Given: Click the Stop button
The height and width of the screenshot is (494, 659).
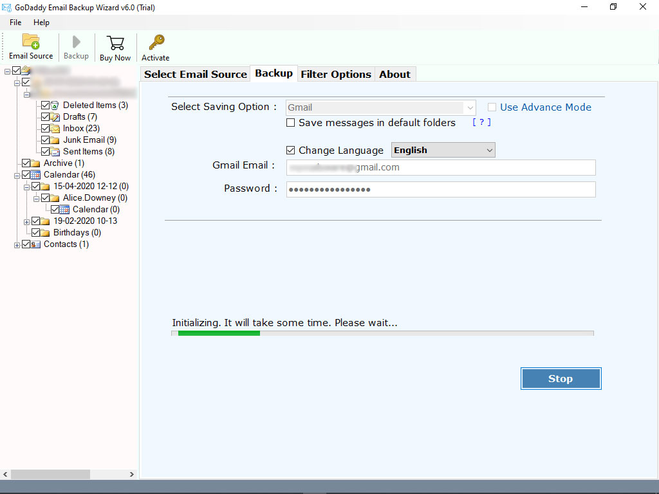Looking at the screenshot, I should pyautogui.click(x=561, y=378).
